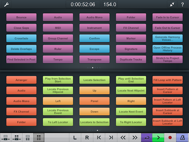Tap Locators to Selection
This screenshot has height=142, width=189.
(x=94, y=122)
